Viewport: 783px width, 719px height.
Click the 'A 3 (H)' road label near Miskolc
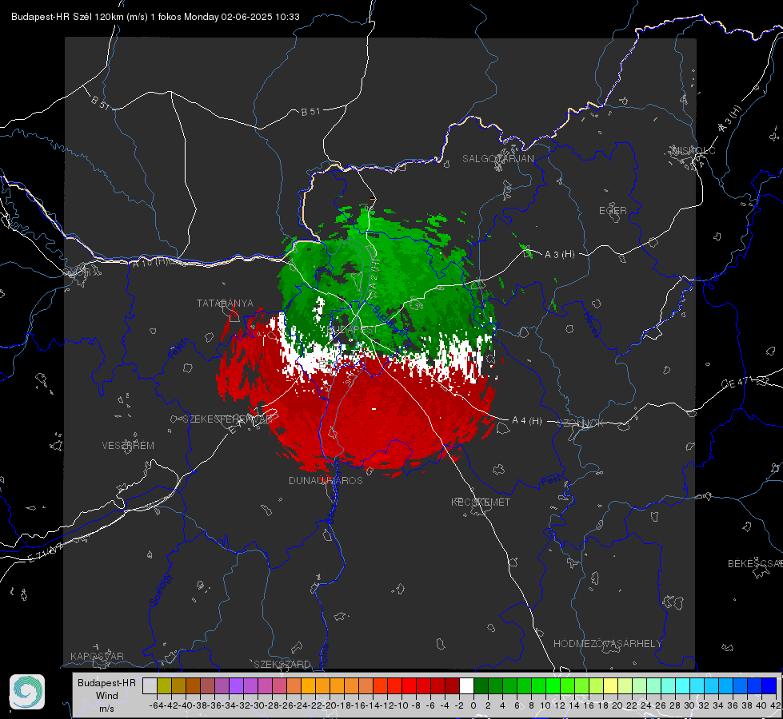(730, 119)
